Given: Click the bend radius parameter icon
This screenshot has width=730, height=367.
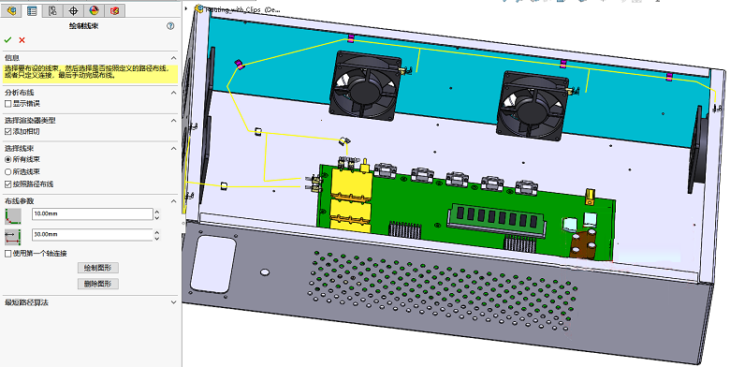Looking at the screenshot, I should pyautogui.click(x=13, y=216).
